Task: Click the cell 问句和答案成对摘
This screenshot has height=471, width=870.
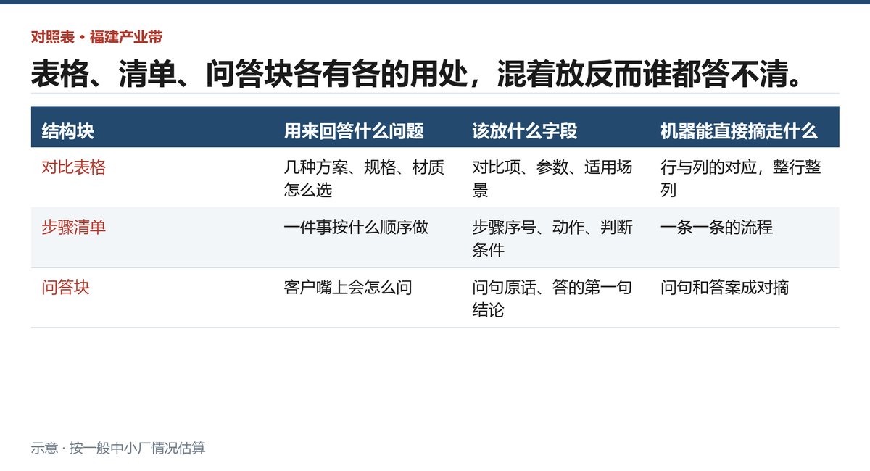Action: [725, 288]
